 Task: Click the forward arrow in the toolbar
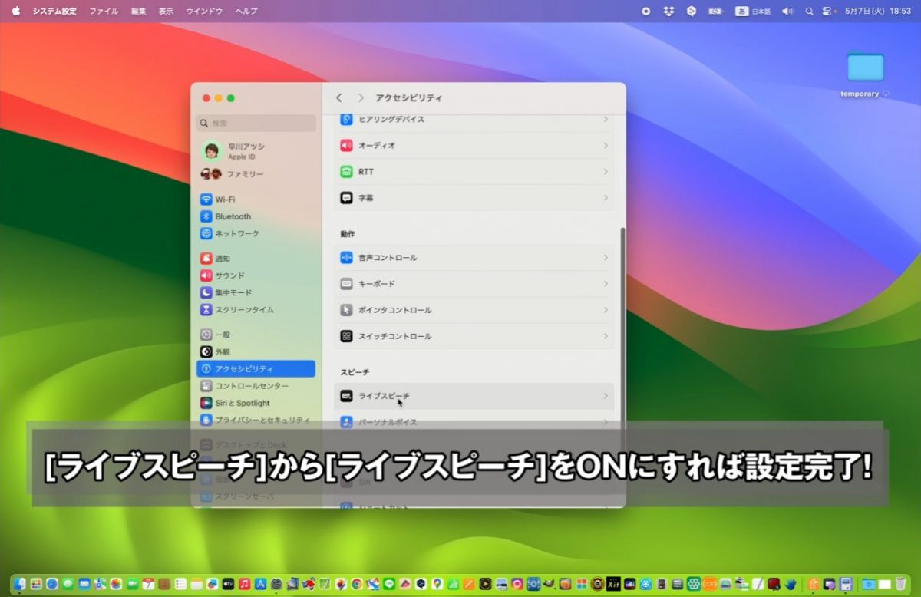point(361,98)
